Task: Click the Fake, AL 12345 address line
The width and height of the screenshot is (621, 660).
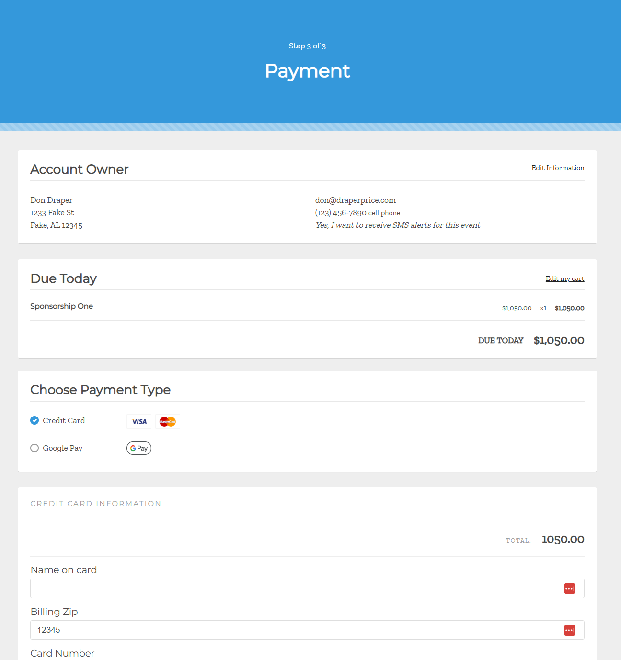Action: tap(57, 225)
